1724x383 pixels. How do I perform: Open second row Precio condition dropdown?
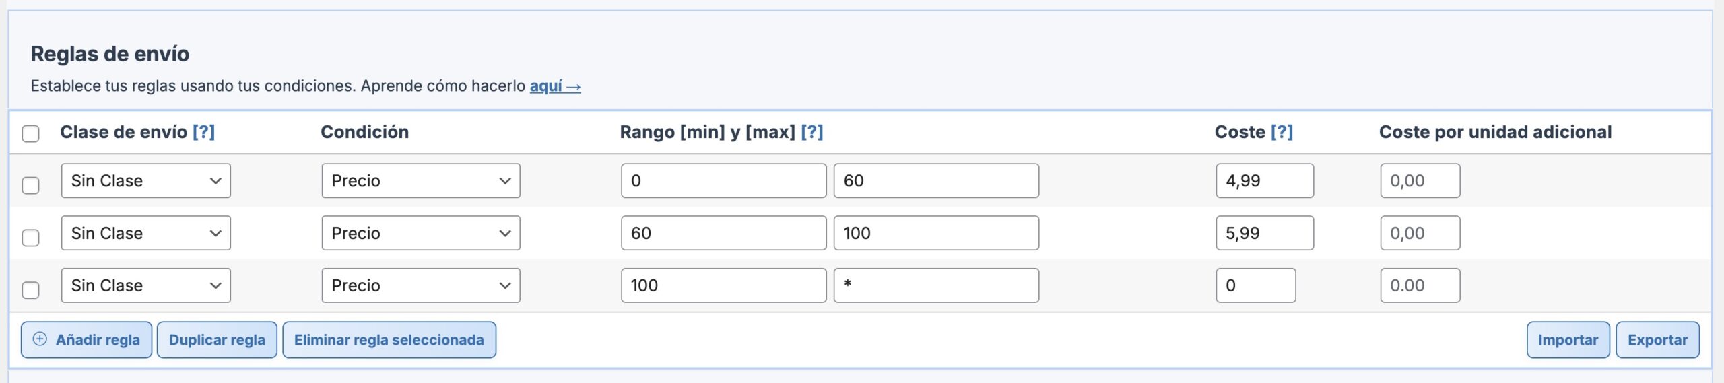pyautogui.click(x=420, y=233)
